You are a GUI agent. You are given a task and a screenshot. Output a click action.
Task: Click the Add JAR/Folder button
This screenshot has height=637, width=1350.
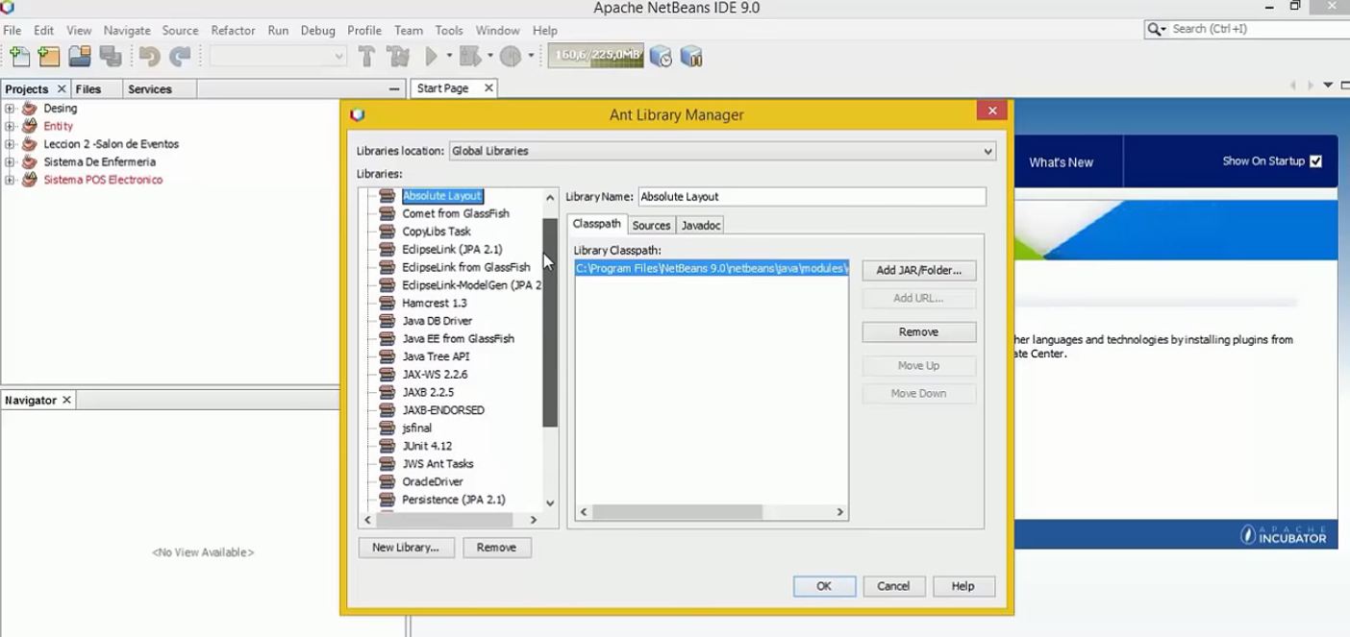click(918, 270)
